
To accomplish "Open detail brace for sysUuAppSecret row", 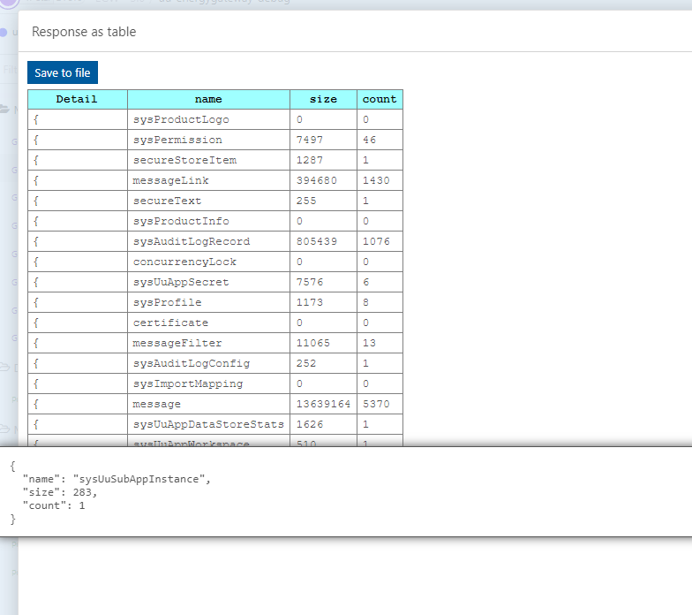I will pyautogui.click(x=36, y=282).
